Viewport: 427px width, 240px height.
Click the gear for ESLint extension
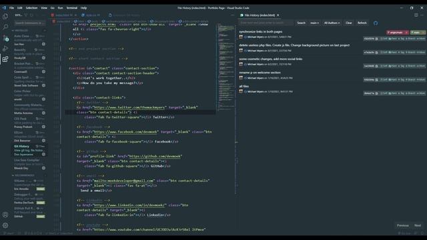coord(43,141)
